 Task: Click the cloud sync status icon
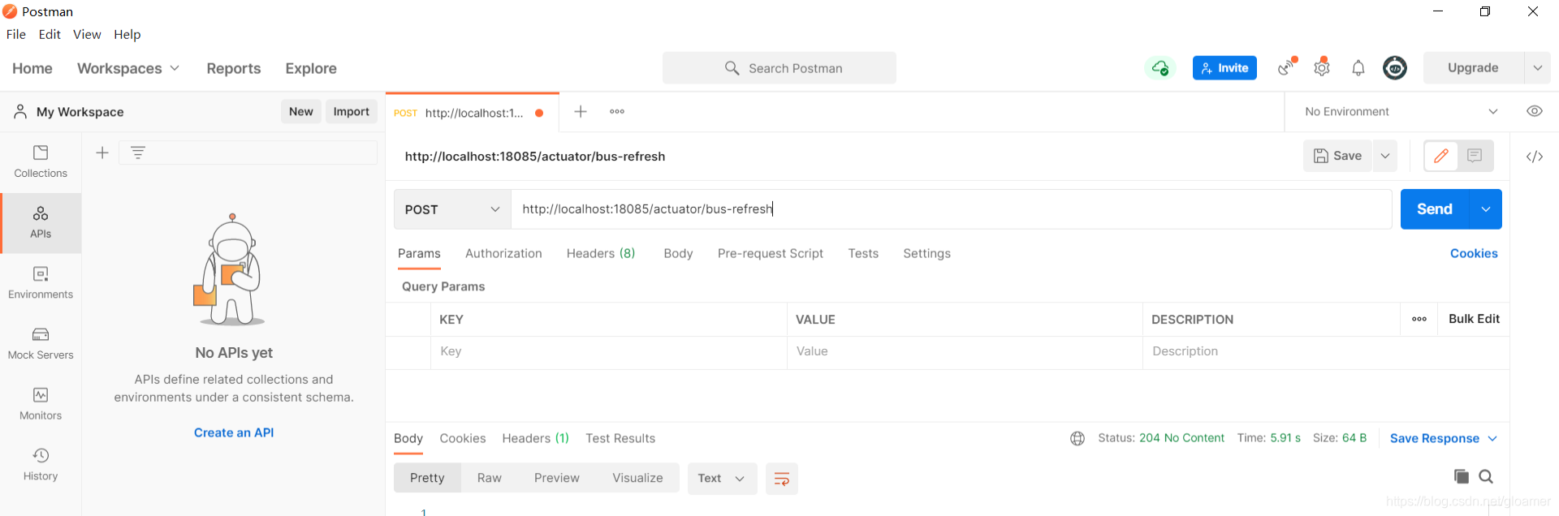point(1160,68)
